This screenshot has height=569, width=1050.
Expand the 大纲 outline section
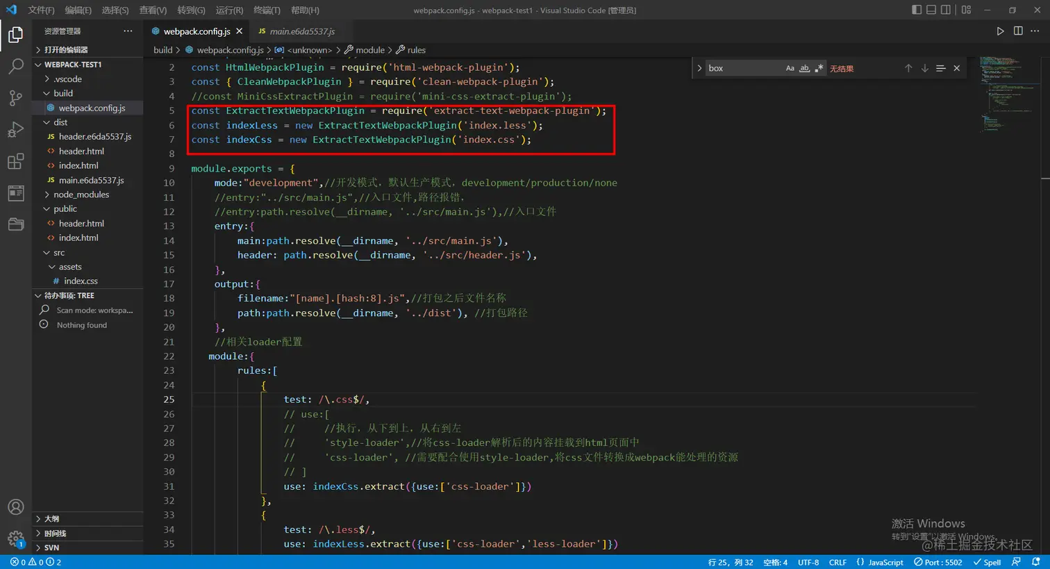(x=87, y=519)
